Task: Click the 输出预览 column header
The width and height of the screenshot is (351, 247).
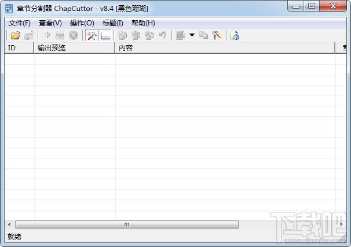Action: click(x=74, y=47)
